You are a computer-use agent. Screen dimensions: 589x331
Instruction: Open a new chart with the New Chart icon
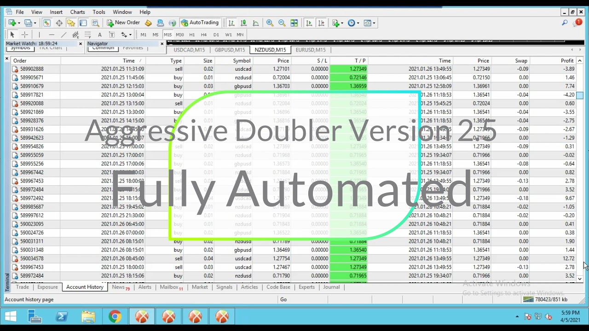[x=12, y=23]
